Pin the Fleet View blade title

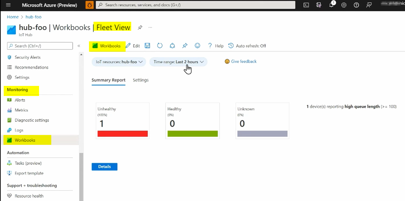coord(140,27)
